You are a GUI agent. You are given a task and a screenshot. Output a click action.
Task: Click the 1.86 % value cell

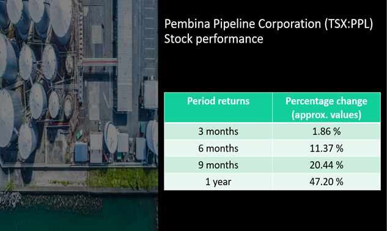click(x=326, y=131)
